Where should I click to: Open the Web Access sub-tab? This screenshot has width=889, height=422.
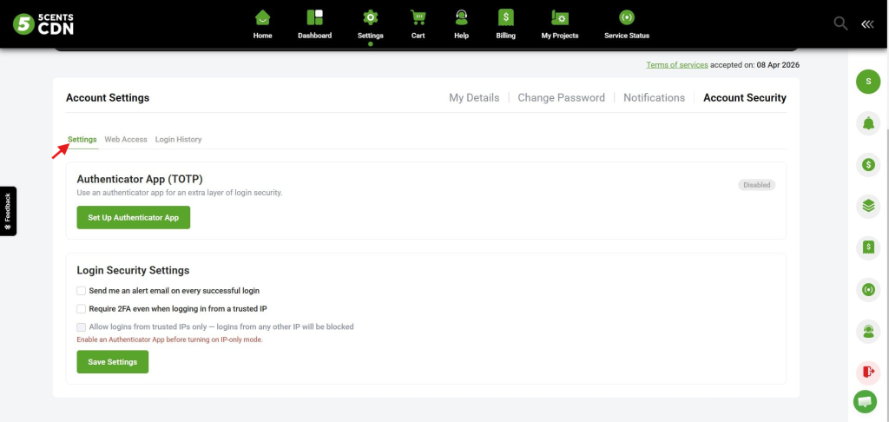click(x=126, y=140)
